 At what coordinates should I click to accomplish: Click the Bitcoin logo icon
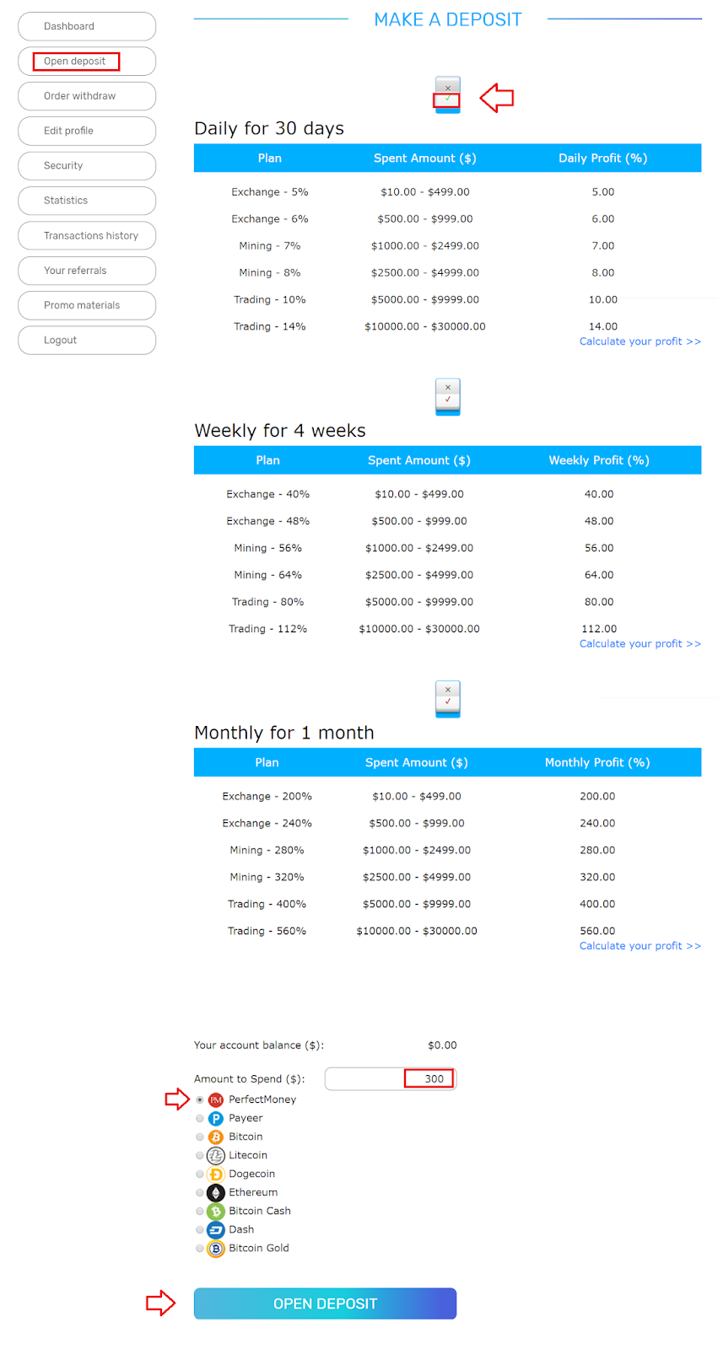[216, 1137]
